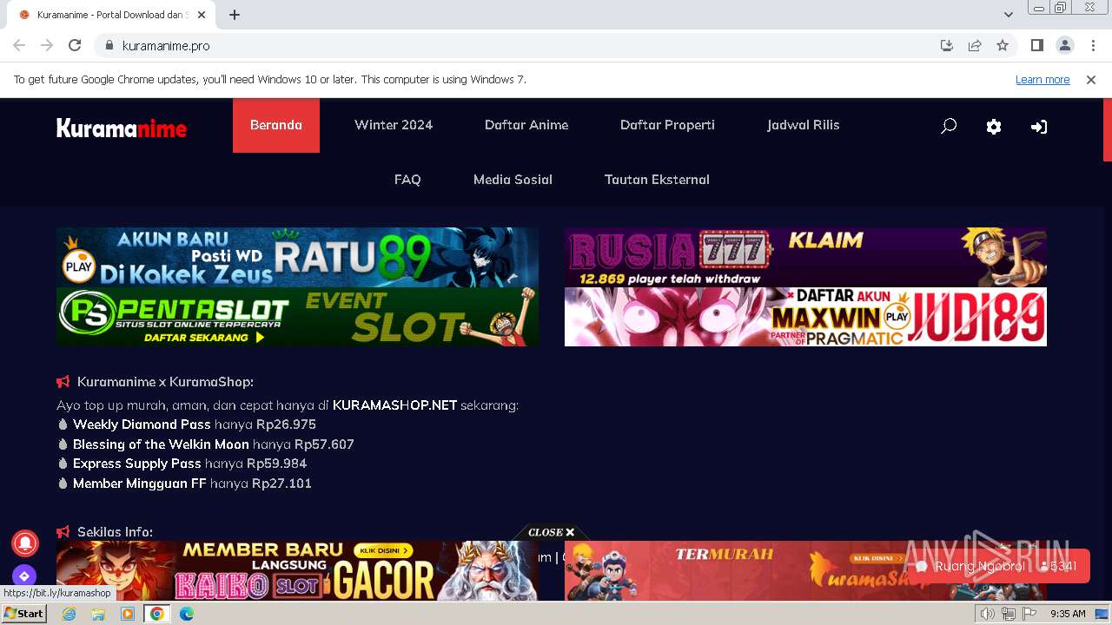Open the Winter 2024 menu
The image size is (1112, 625).
394,125
